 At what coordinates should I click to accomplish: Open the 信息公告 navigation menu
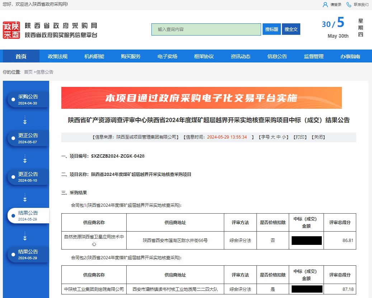[x=277, y=56]
